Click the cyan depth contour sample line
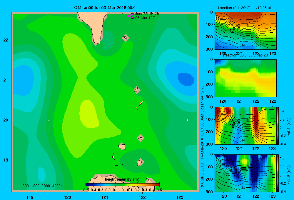 (28, 189)
